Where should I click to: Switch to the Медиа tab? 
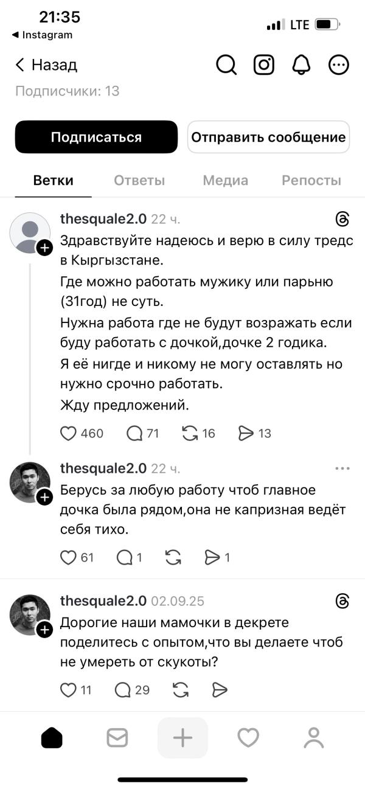click(225, 181)
